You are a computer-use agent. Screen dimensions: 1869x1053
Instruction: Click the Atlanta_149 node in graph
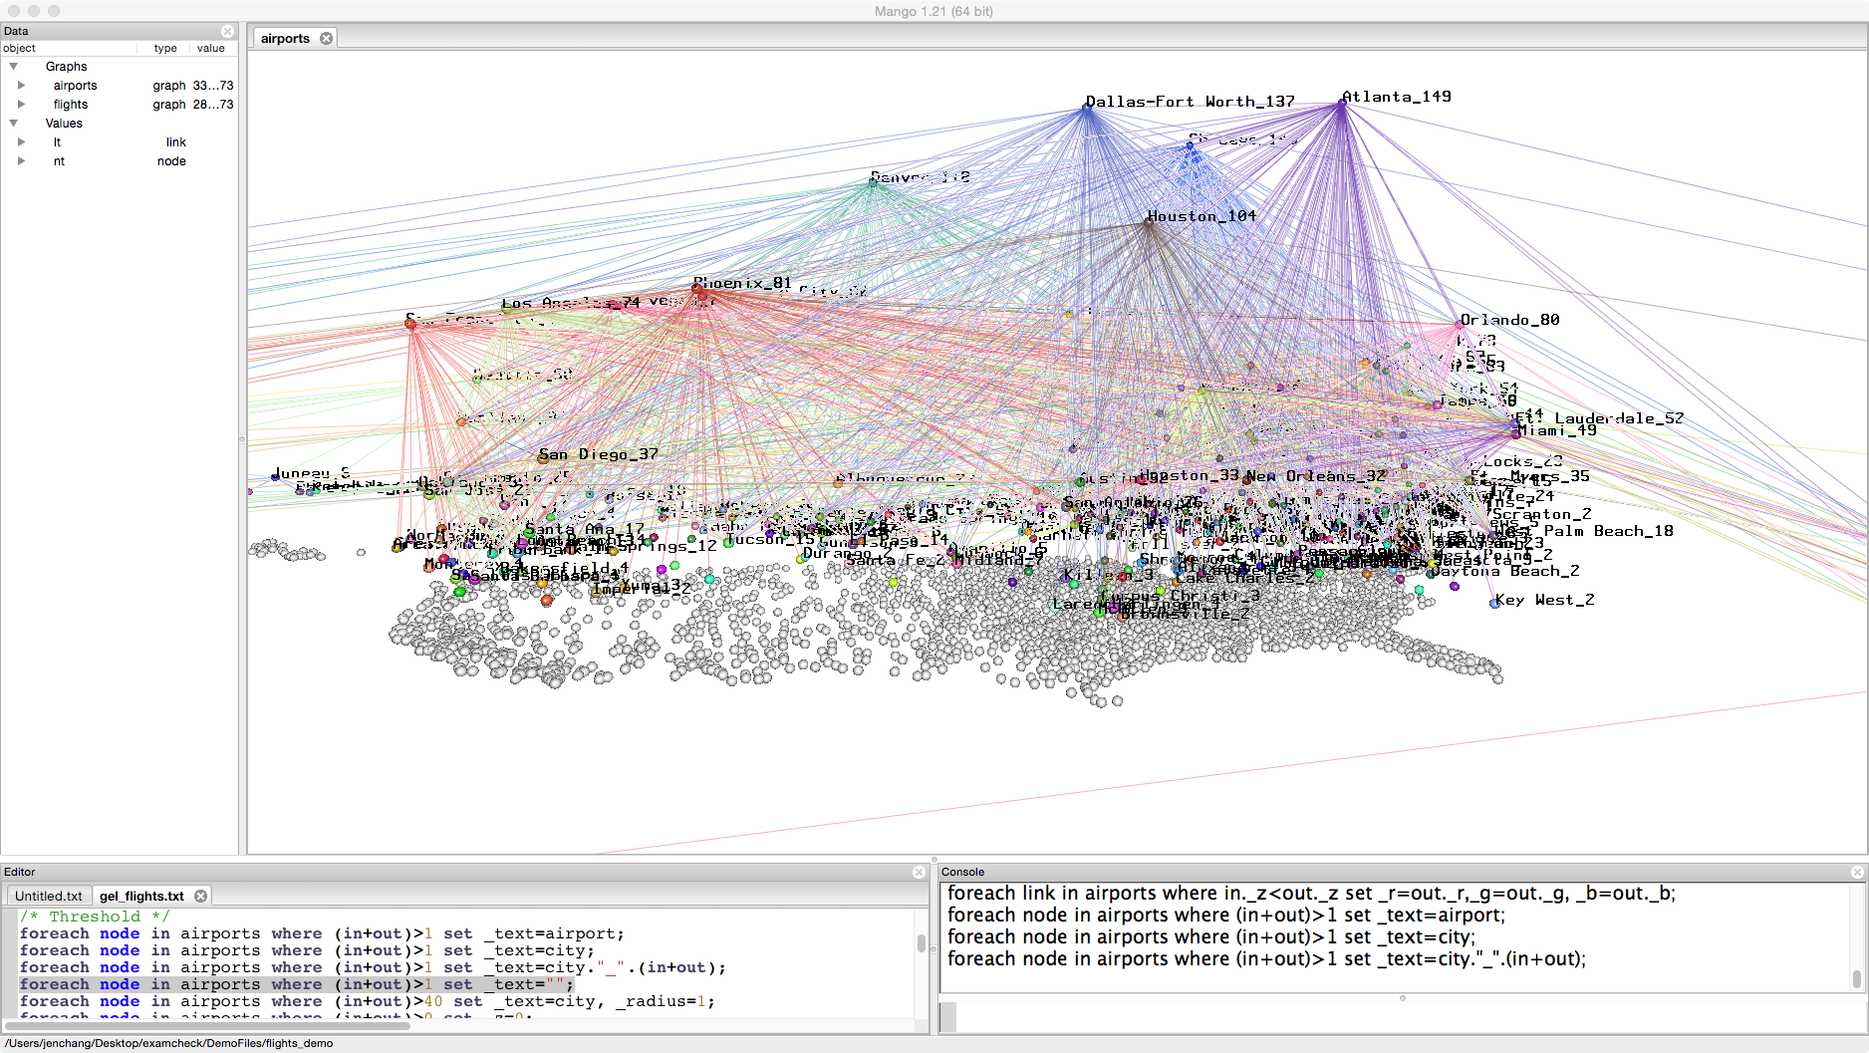click(1342, 104)
